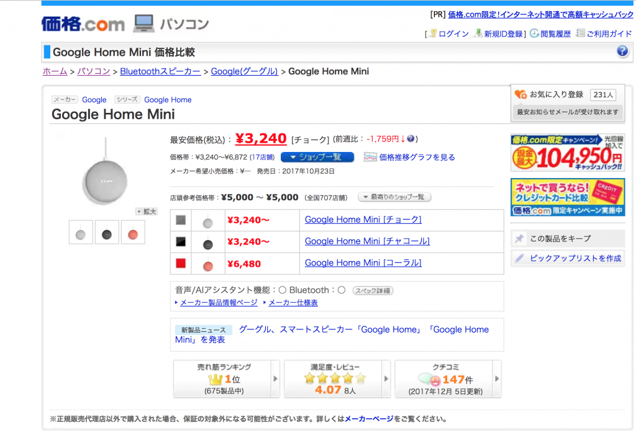Click the pencil icon for pickup list
636x433 pixels.
tap(519, 258)
